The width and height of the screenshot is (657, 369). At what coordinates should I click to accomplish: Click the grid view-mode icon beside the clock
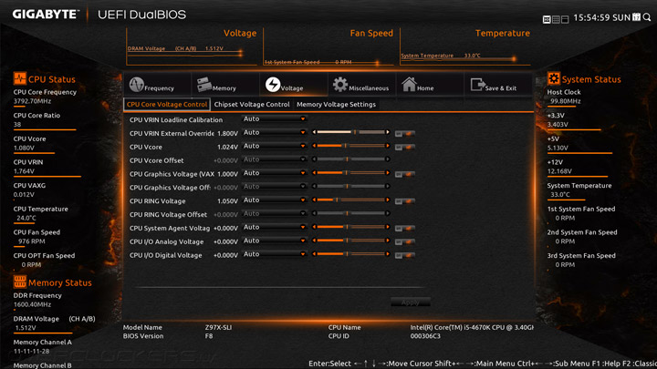coord(556,19)
